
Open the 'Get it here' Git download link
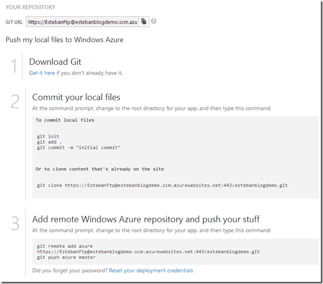coord(42,73)
